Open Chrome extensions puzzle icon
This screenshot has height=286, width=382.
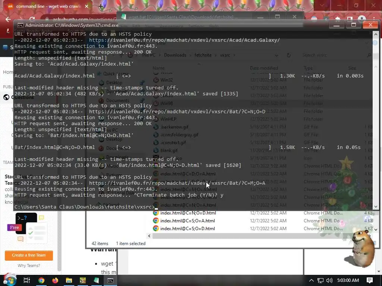pos(337,19)
